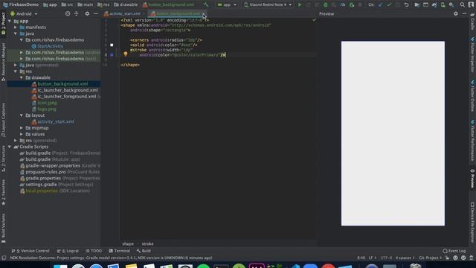Click the blue colorPrimary gutter swatch
Viewport: 476px width, 268px height.
[112, 54]
